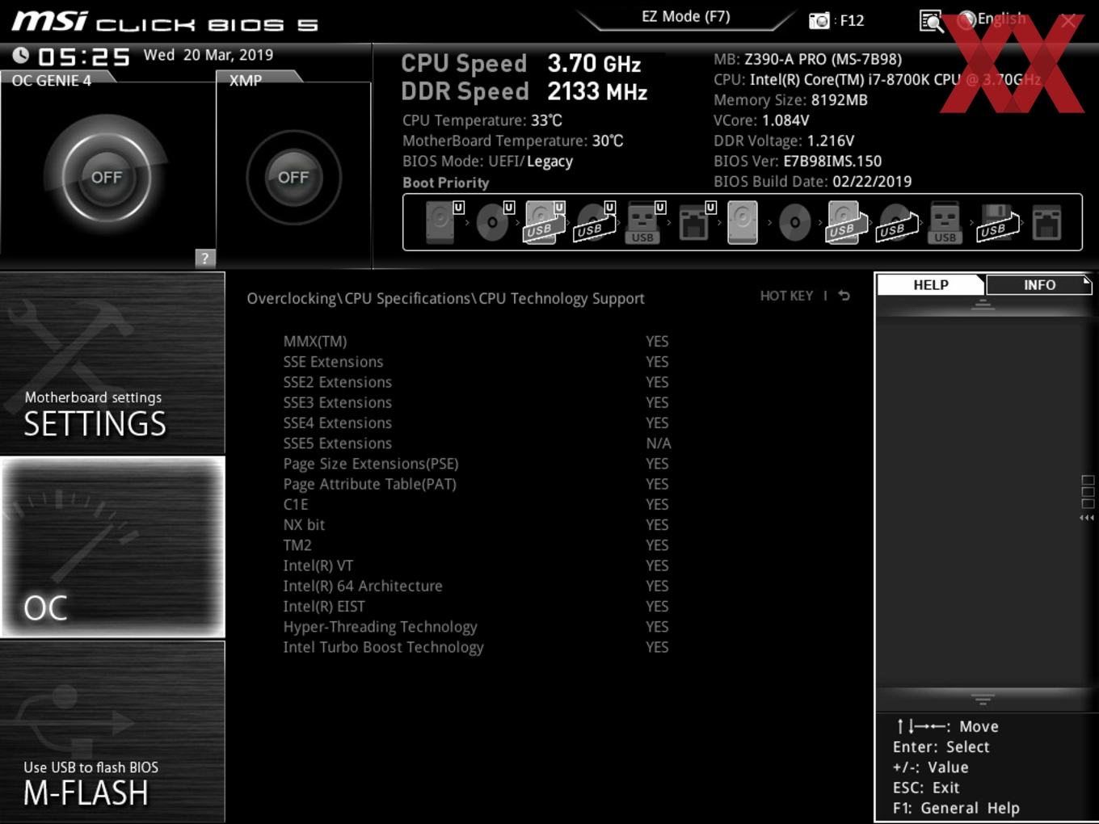Open the BIOS search magnifier icon
Viewport: 1099px width, 824px height.
tap(932, 21)
